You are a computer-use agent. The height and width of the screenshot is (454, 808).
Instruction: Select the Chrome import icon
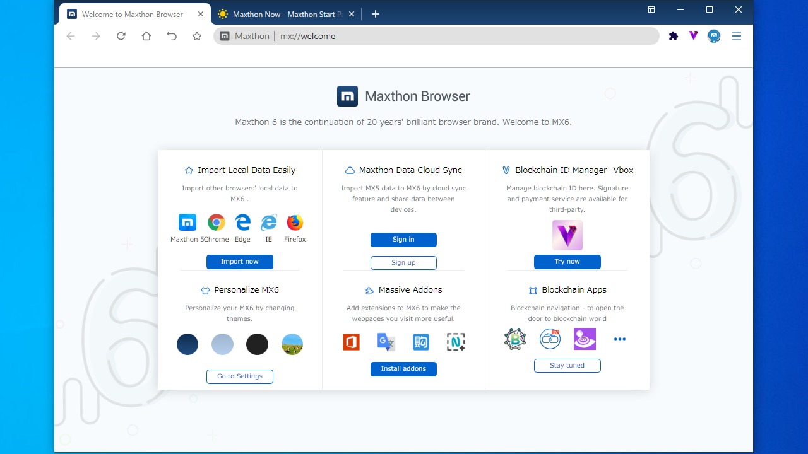(x=217, y=222)
